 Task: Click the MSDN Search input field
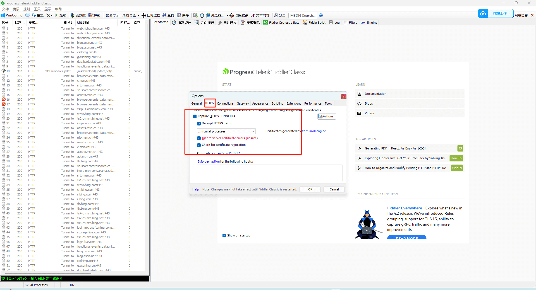(303, 15)
